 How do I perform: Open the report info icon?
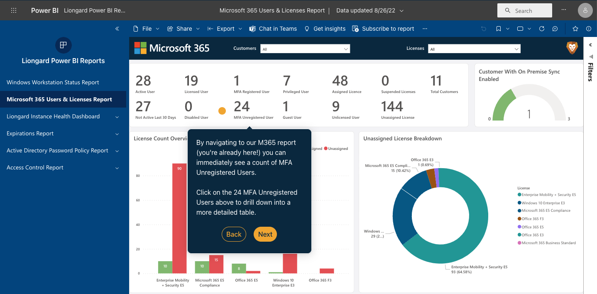coord(589,29)
